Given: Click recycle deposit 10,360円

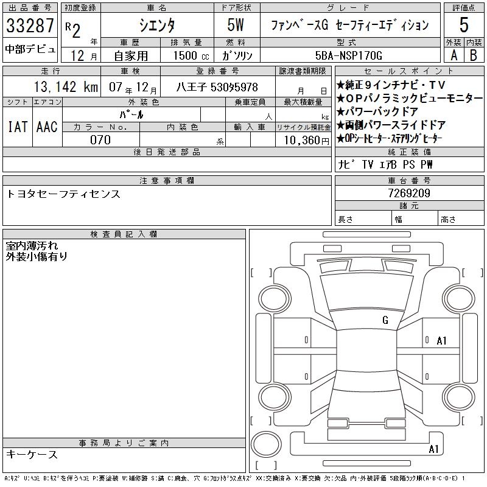Looking at the screenshot, I should tap(306, 141).
